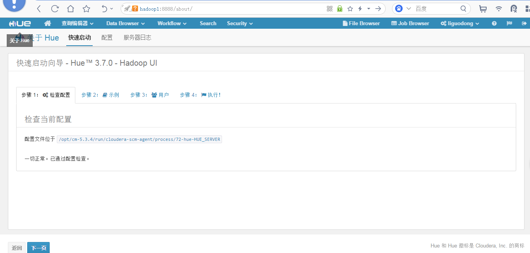The height and width of the screenshot is (253, 530).
Task: Open the Search app in navbar
Action: [x=208, y=24]
